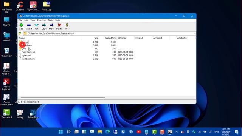242x136 pixels.
Task: Open the View menu
Action: click(33, 20)
